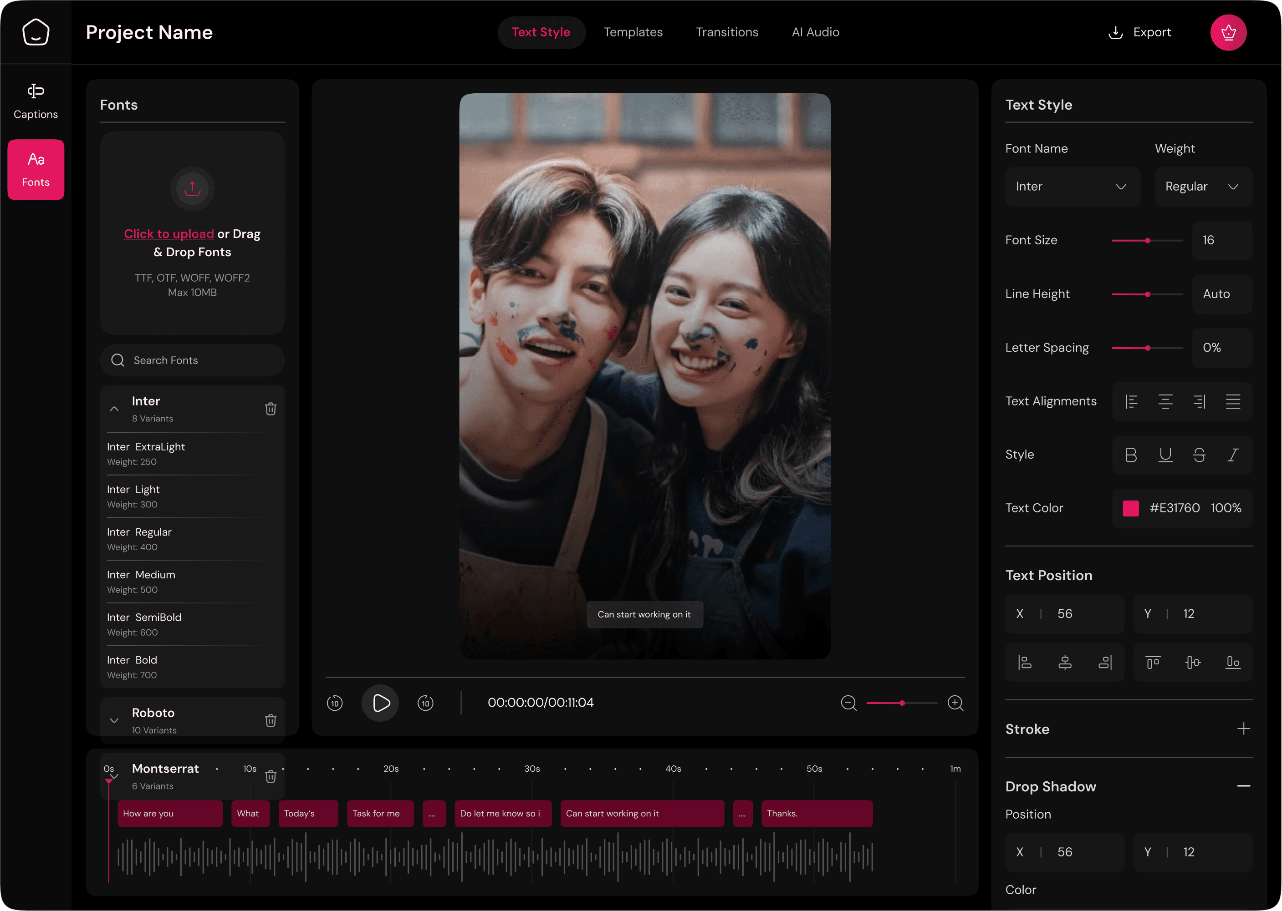Image resolution: width=1282 pixels, height=911 pixels.
Task: Switch to the Templates tab
Action: coord(633,32)
